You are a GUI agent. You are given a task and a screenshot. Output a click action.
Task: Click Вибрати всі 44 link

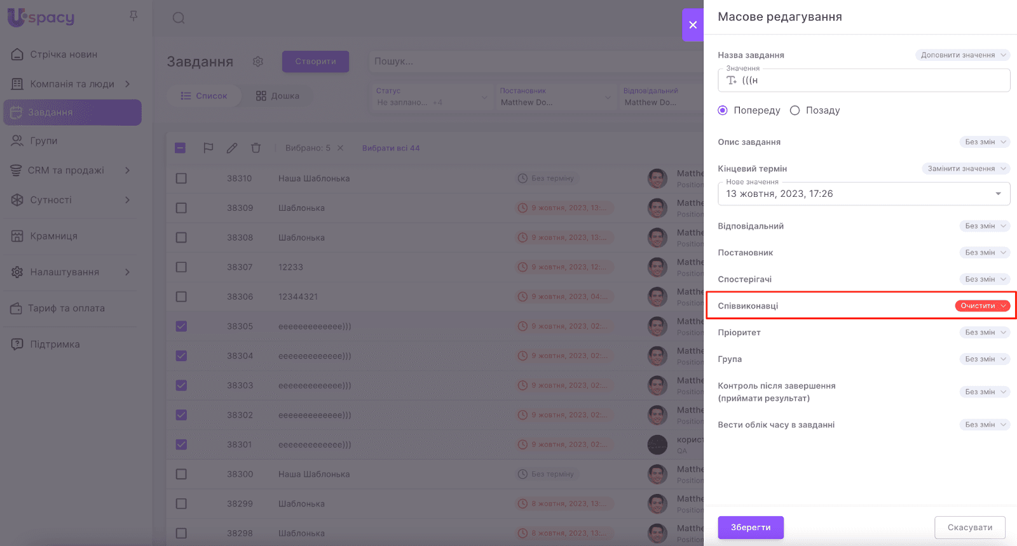click(391, 148)
